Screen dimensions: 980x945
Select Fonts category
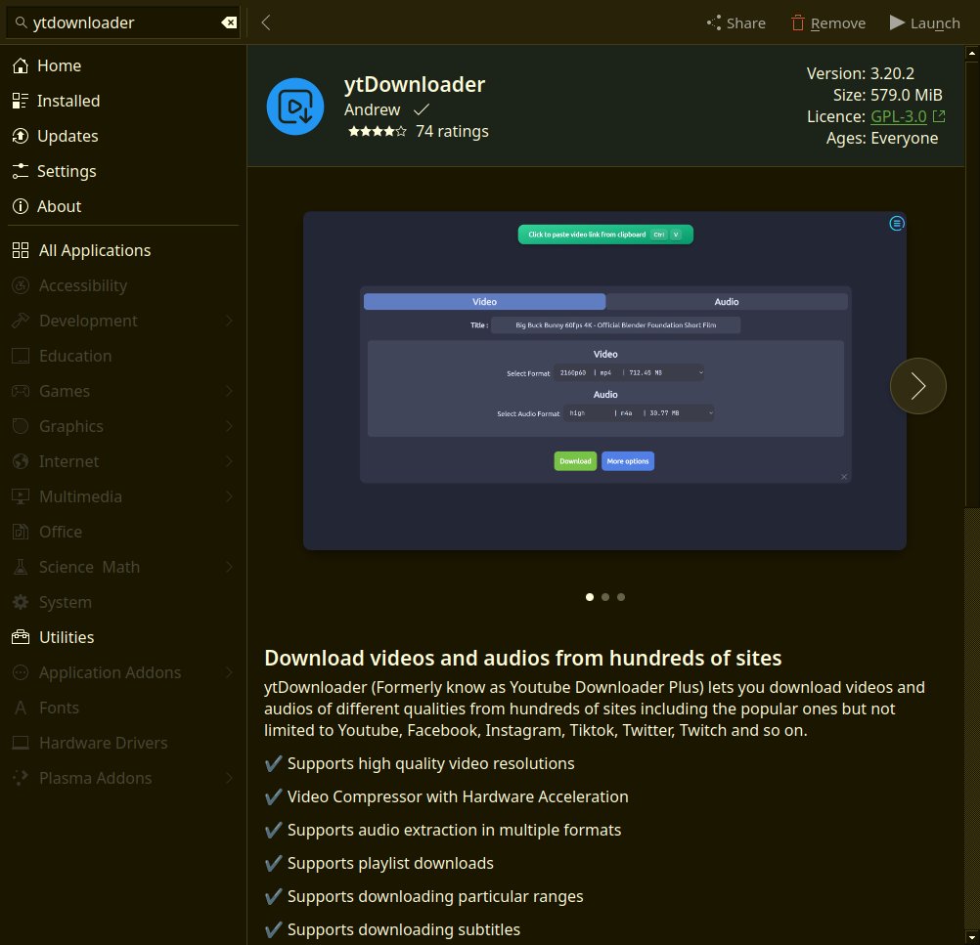click(123, 708)
